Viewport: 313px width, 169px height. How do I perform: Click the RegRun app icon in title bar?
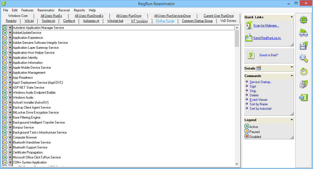(x=4, y=4)
